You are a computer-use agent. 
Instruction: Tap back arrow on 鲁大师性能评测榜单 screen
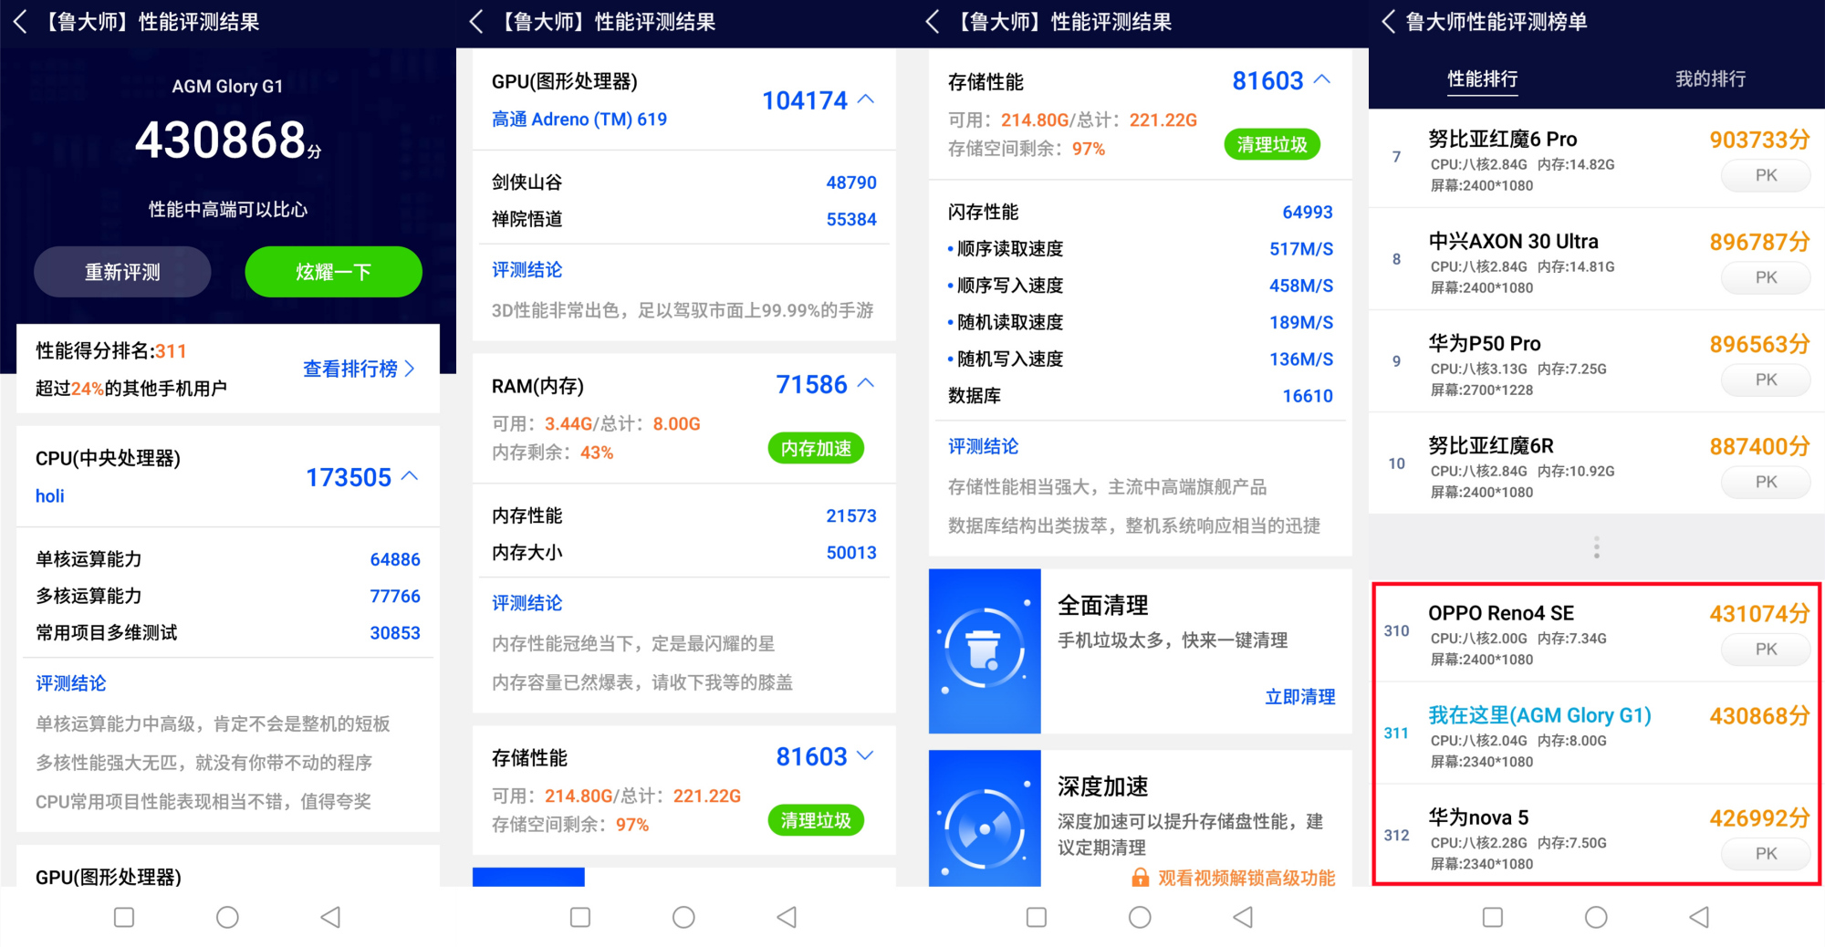[x=1389, y=22]
